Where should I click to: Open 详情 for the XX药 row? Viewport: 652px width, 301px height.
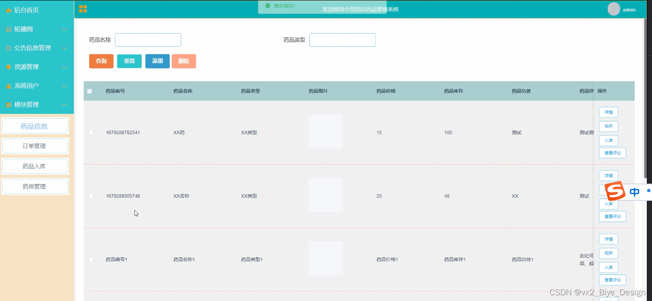[x=609, y=113]
